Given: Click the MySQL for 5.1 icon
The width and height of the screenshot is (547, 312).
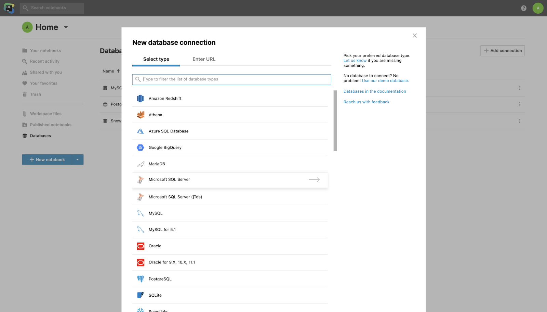Looking at the screenshot, I should click(140, 230).
